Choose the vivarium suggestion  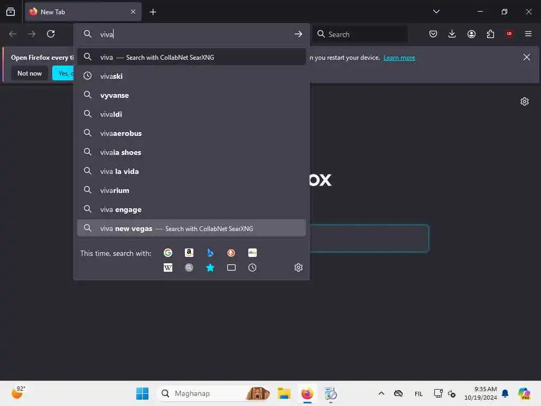[191, 190]
